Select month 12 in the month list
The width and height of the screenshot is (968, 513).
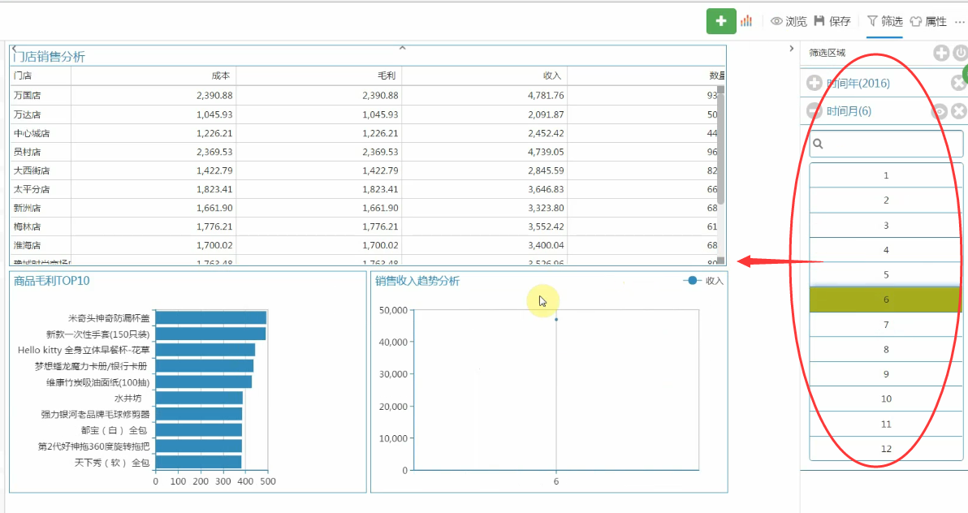pos(886,448)
